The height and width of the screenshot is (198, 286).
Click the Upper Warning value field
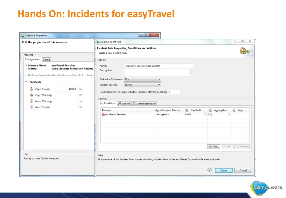coord(65,95)
